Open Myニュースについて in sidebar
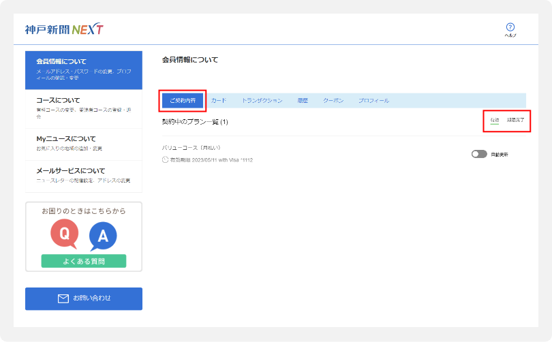The width and height of the screenshot is (552, 342). [x=84, y=144]
